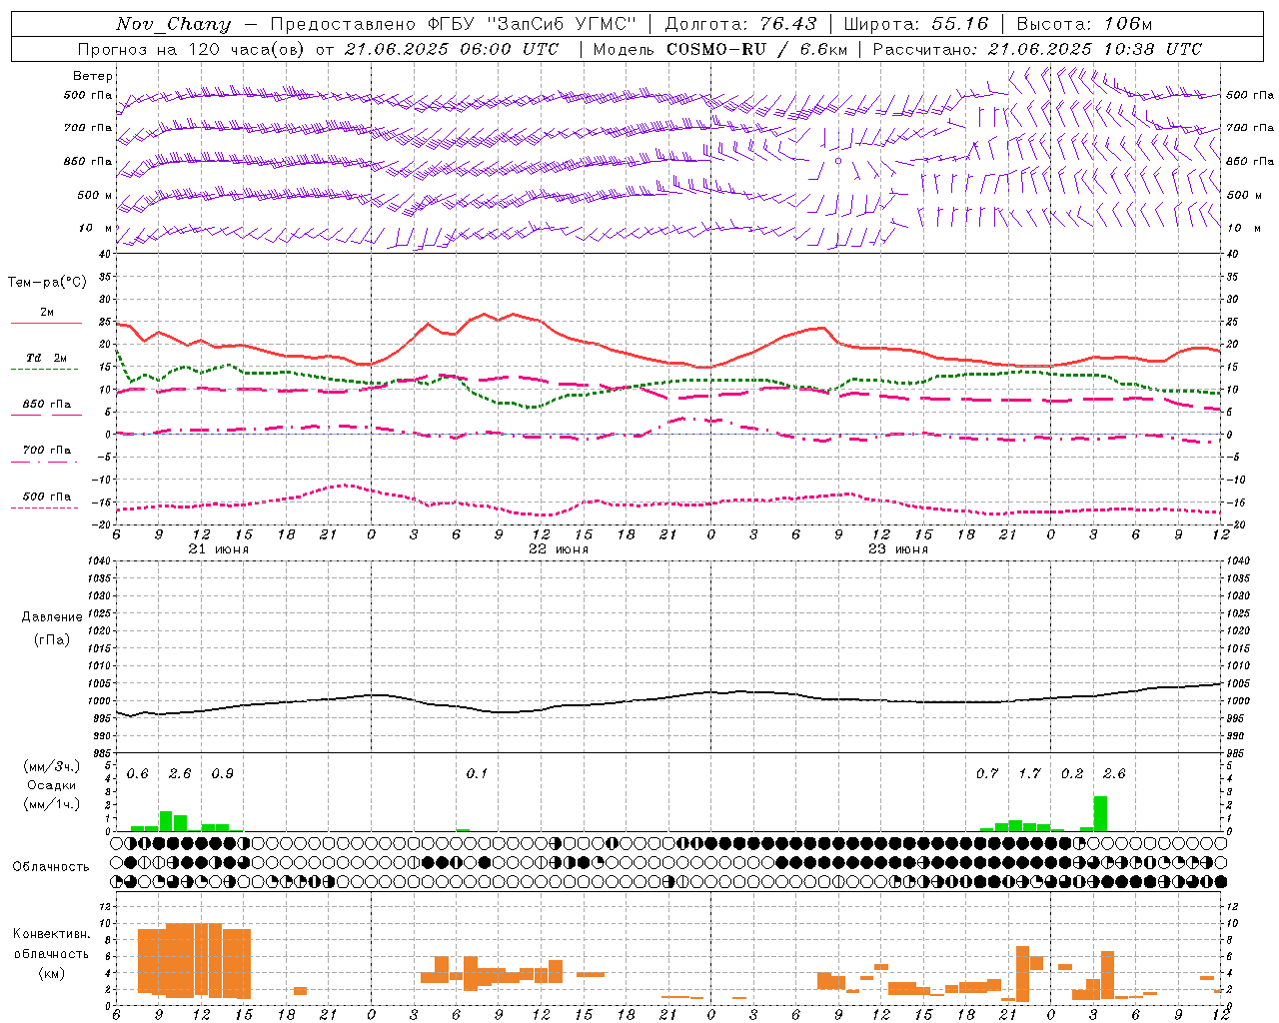
Task: Click the 1.7 precipitation total
Action: (x=1030, y=773)
